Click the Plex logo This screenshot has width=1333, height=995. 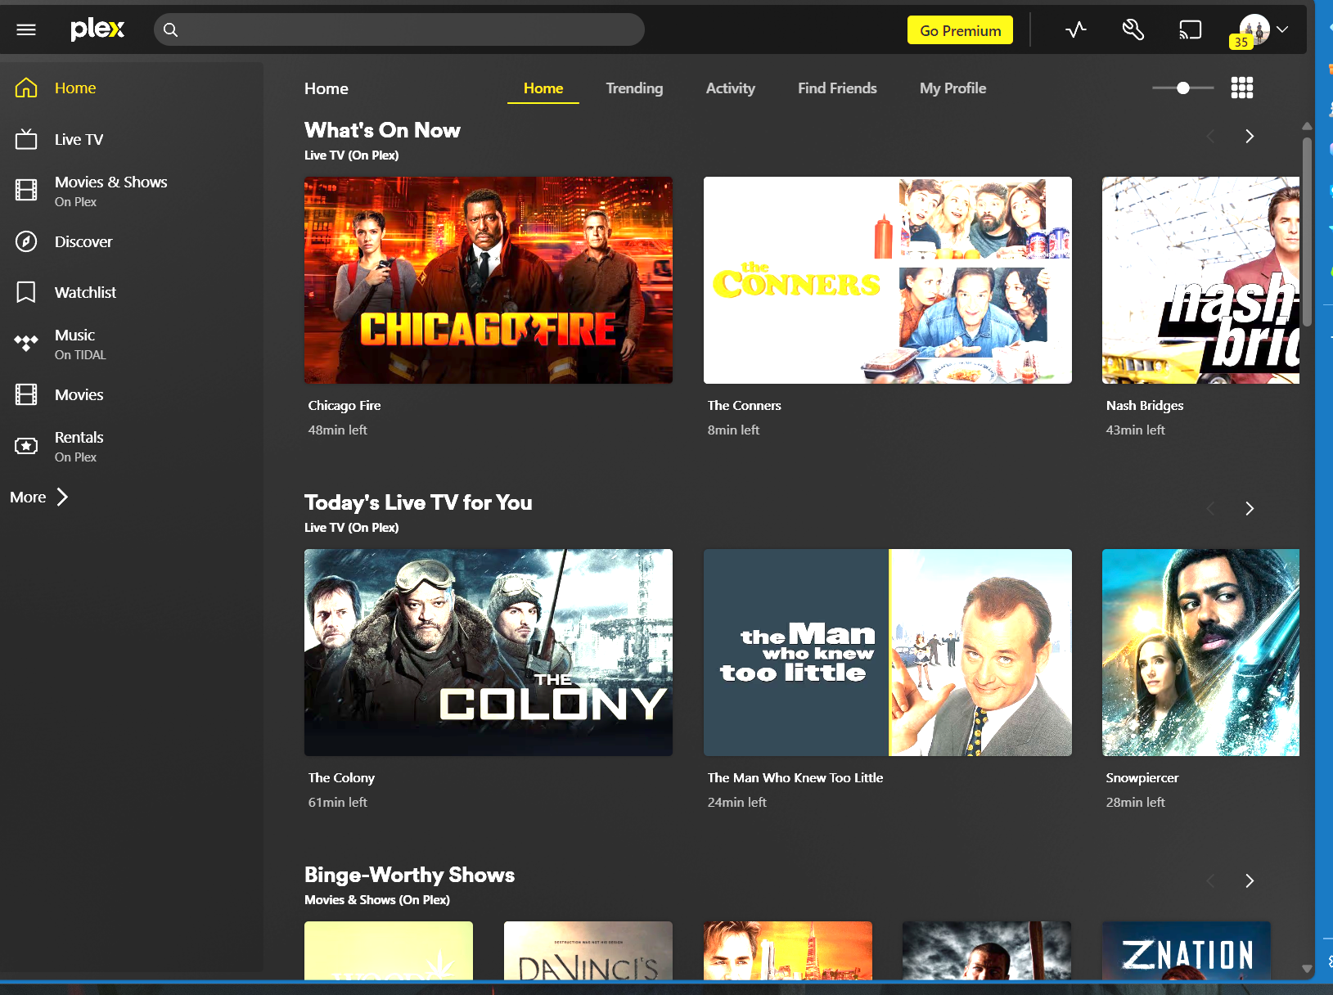(x=97, y=29)
